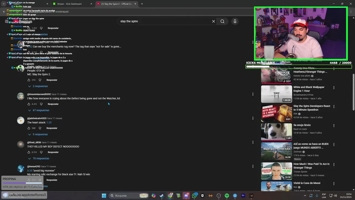355x200 pixels.
Task: Open options menu for @lrena4292 comment
Action: [x=253, y=166]
